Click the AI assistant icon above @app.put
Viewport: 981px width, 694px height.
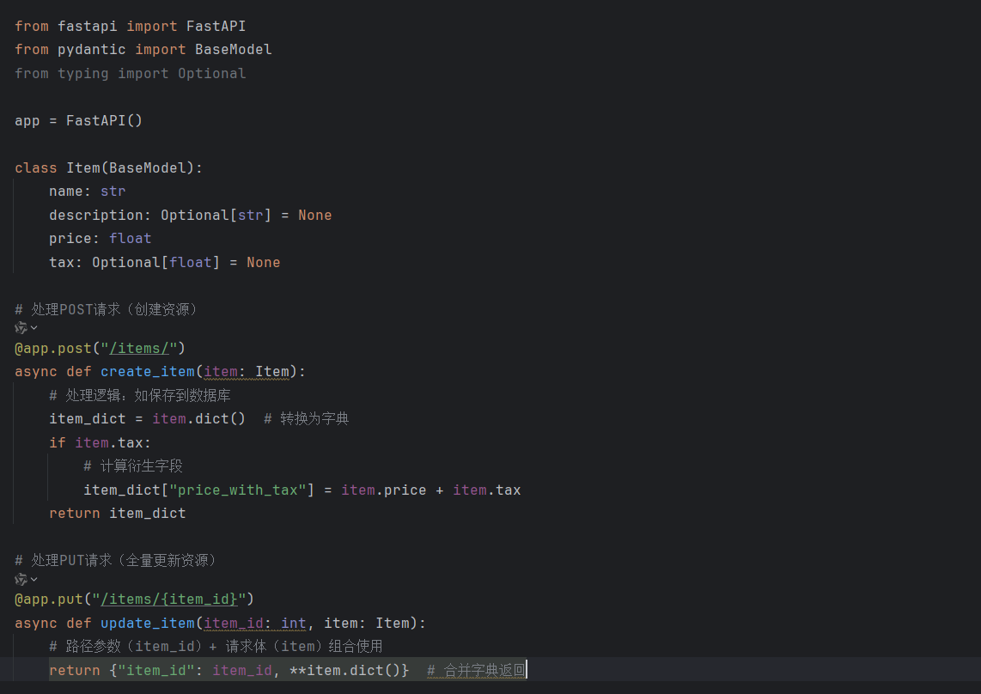click(x=21, y=580)
